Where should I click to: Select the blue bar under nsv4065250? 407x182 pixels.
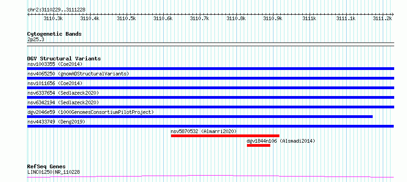pyautogui.click(x=211, y=78)
